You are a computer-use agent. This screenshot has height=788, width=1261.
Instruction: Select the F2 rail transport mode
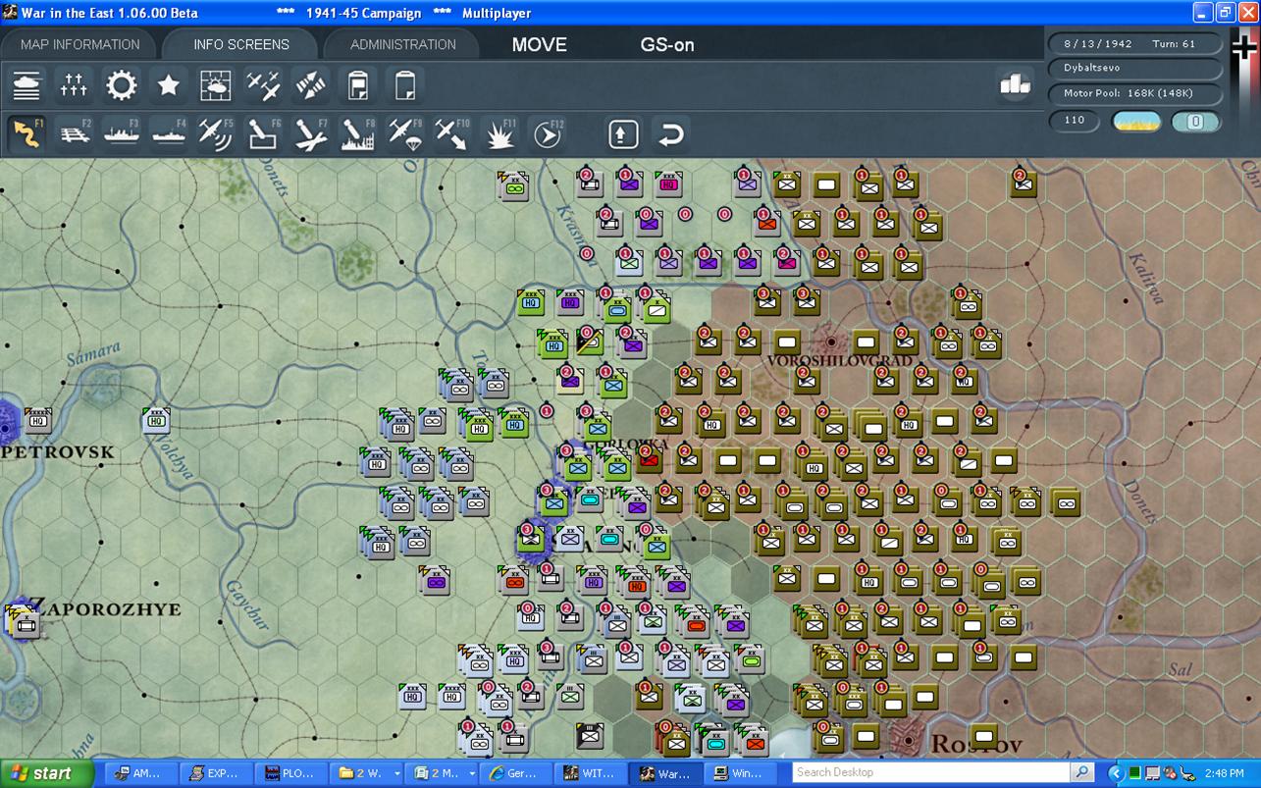point(75,133)
